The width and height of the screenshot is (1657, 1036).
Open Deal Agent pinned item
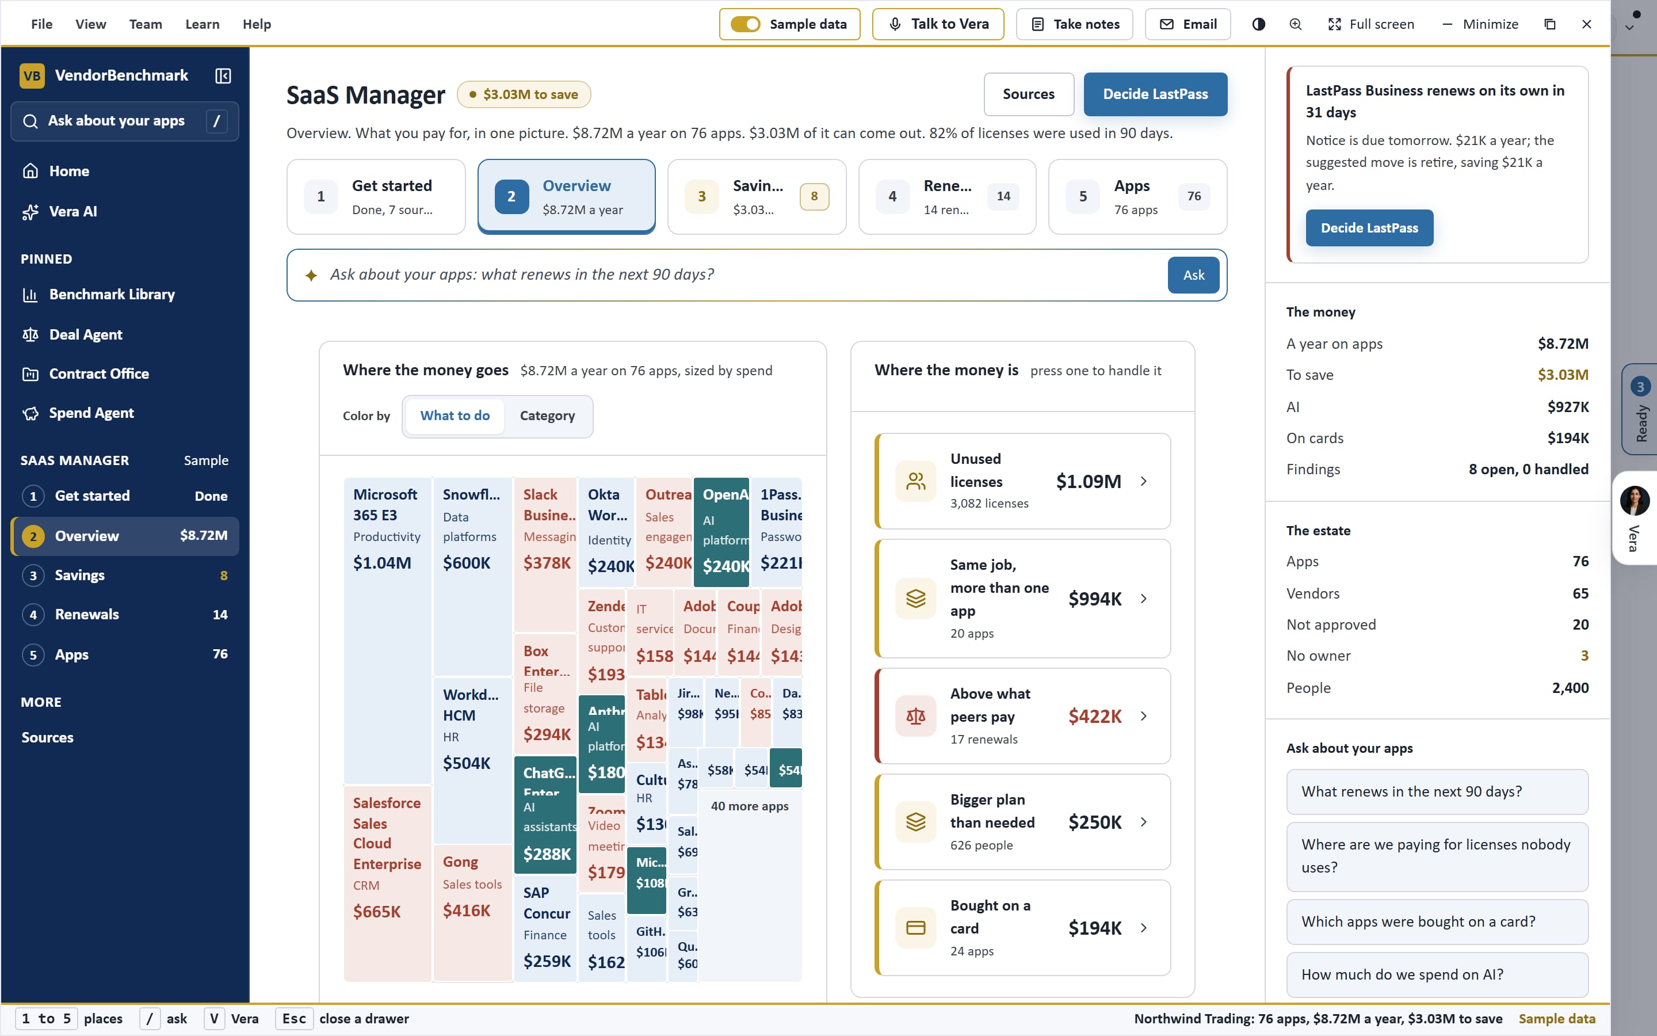125,334
